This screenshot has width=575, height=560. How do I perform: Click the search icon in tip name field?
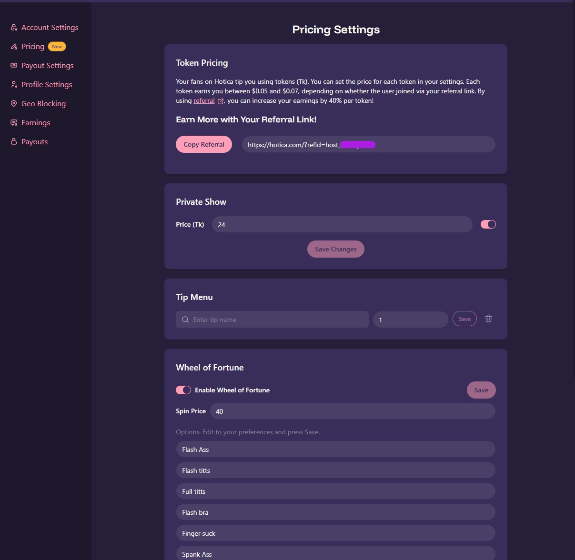click(x=185, y=320)
